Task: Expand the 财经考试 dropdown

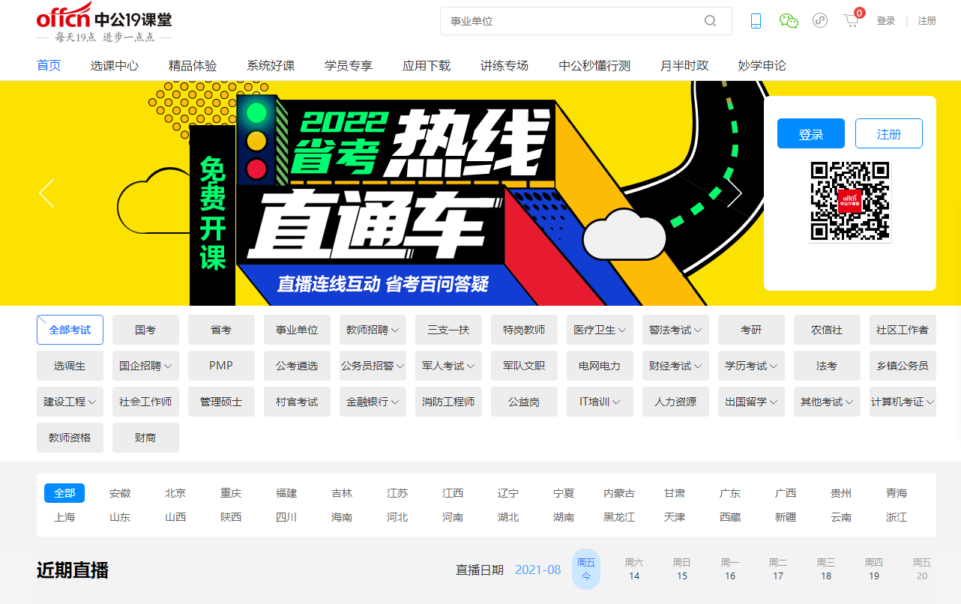Action: point(675,366)
